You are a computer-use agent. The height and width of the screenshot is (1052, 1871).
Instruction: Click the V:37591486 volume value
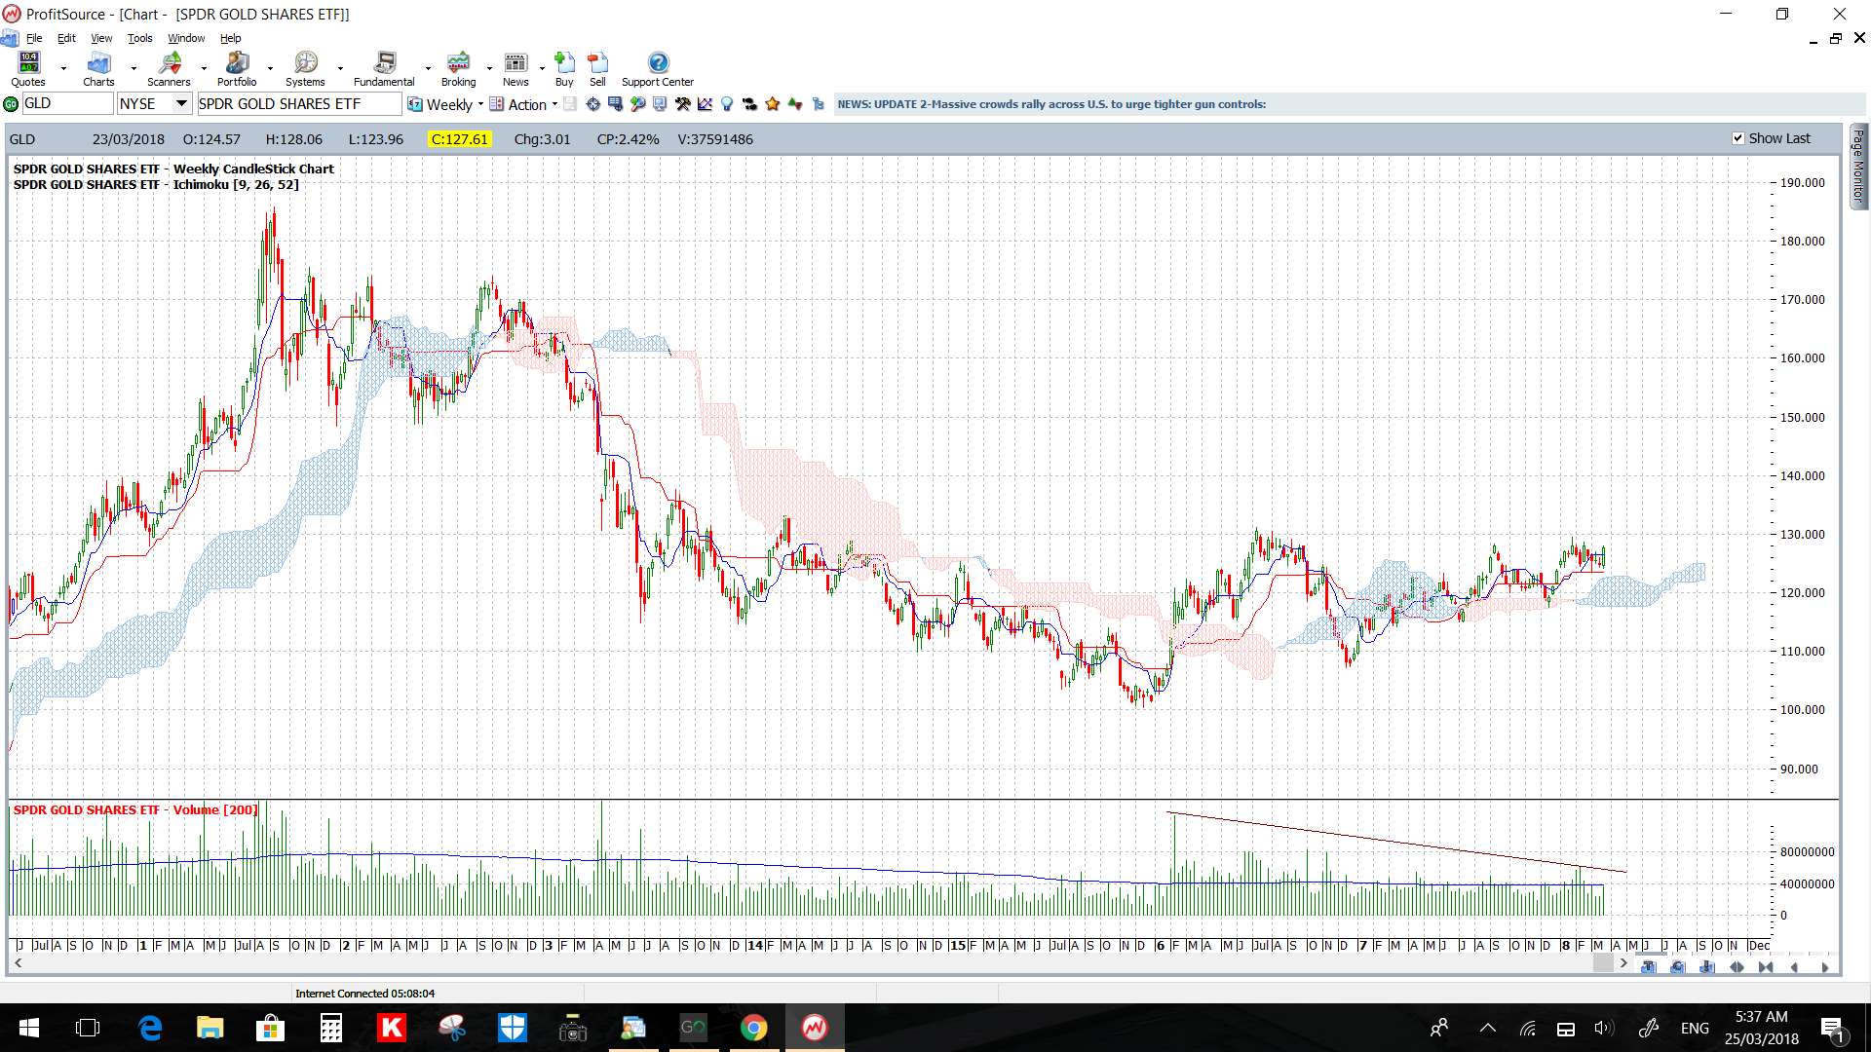715,139
